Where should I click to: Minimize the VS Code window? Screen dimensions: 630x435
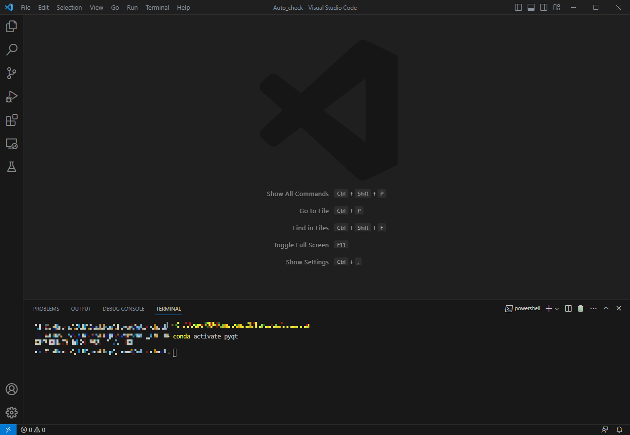pos(573,7)
